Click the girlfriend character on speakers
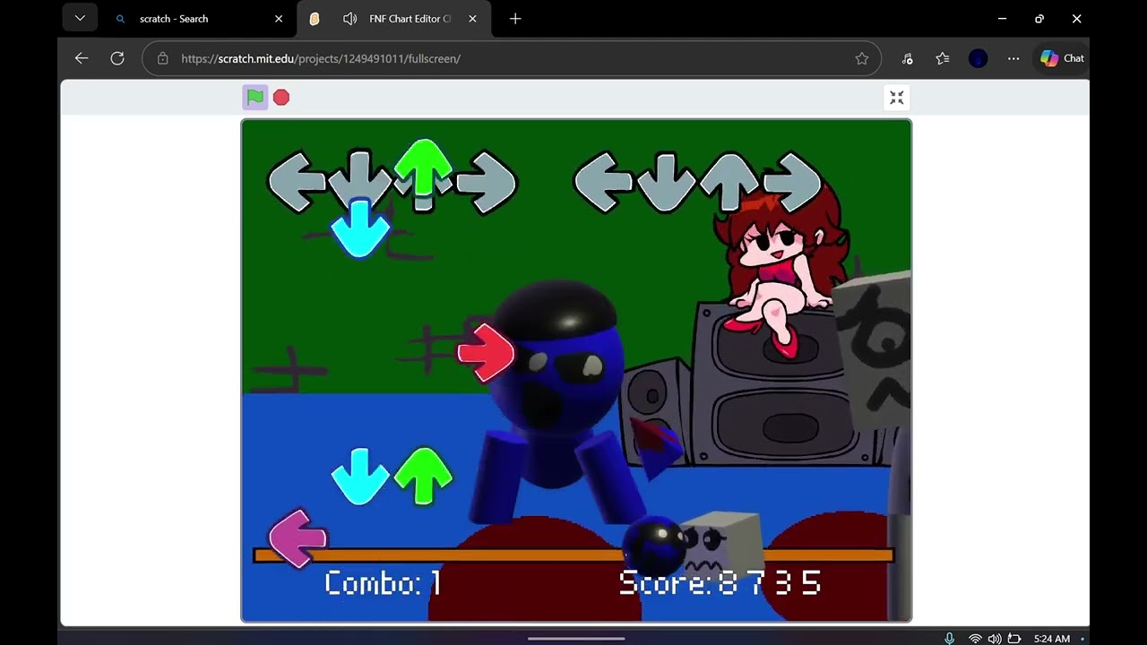 point(784,264)
